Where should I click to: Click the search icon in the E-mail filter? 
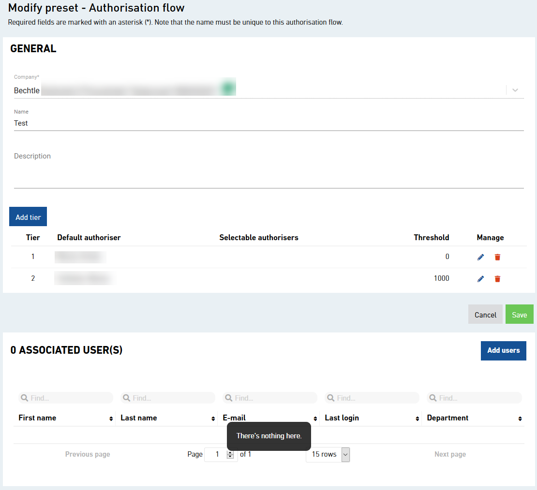(x=228, y=397)
